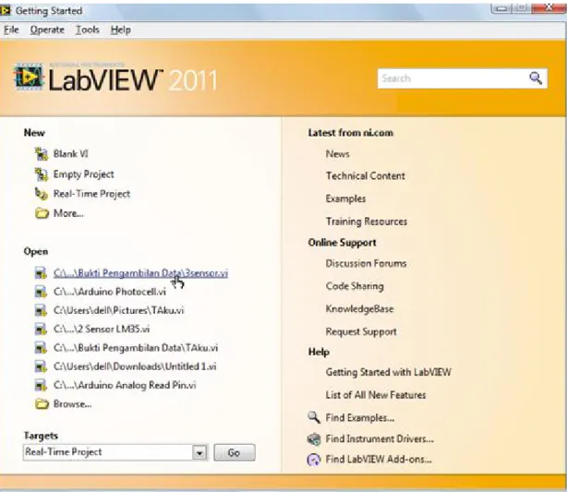Click the VI icon beside Bukti Pengambilan Data\TAku.vi
Viewport: 567px width, 492px height.
click(x=41, y=348)
